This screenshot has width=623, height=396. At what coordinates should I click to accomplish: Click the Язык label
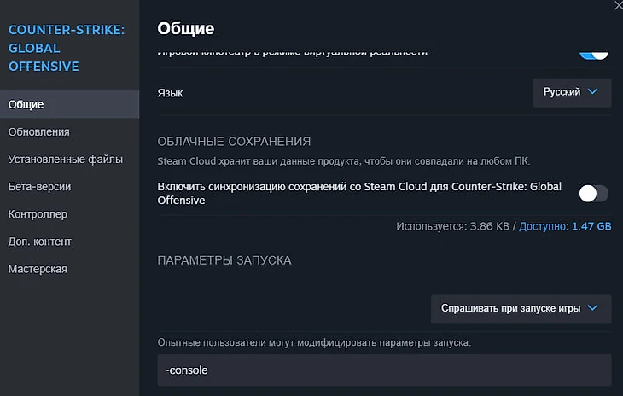(x=170, y=93)
